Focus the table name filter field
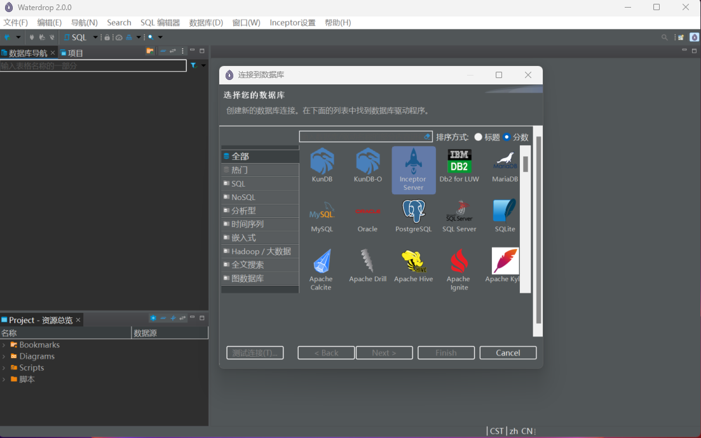The width and height of the screenshot is (701, 438). pos(93,65)
